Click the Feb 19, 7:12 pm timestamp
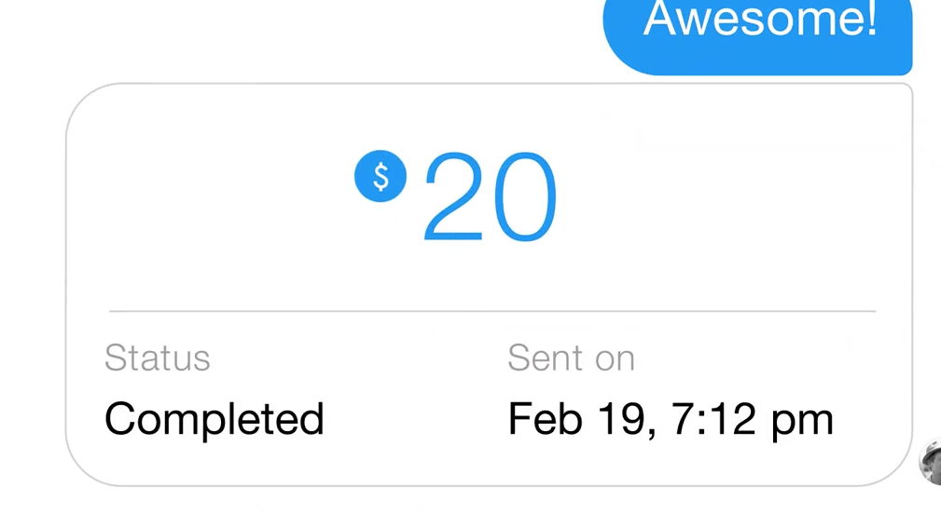The width and height of the screenshot is (941, 514). tap(671, 419)
